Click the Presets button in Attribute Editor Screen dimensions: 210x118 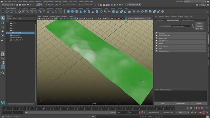click(199, 26)
